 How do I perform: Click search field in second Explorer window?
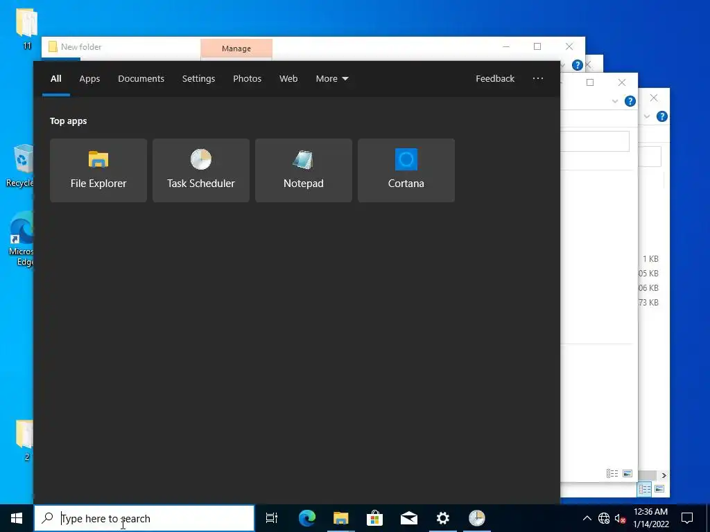tap(594, 141)
